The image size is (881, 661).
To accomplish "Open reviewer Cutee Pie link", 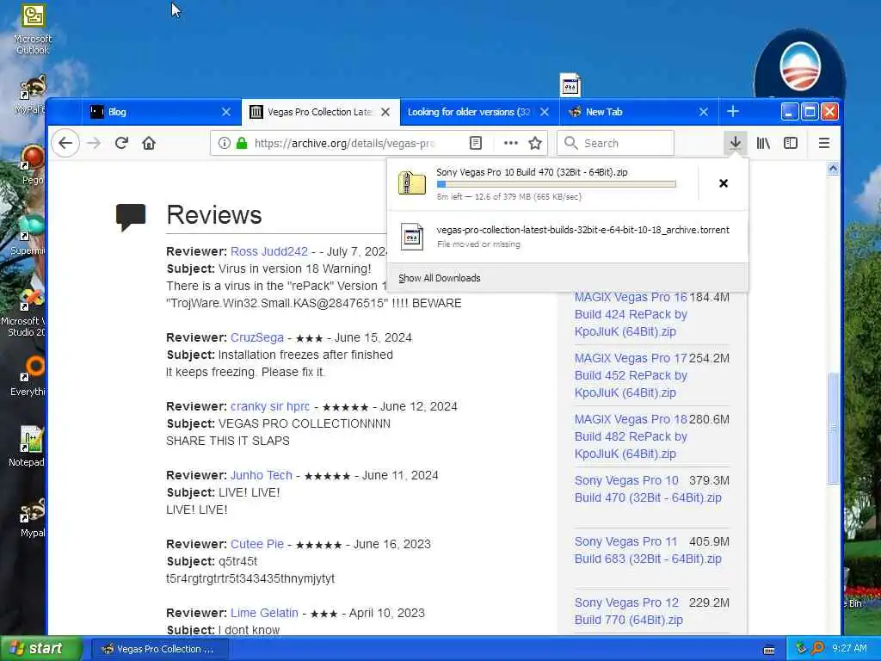I will click(256, 544).
